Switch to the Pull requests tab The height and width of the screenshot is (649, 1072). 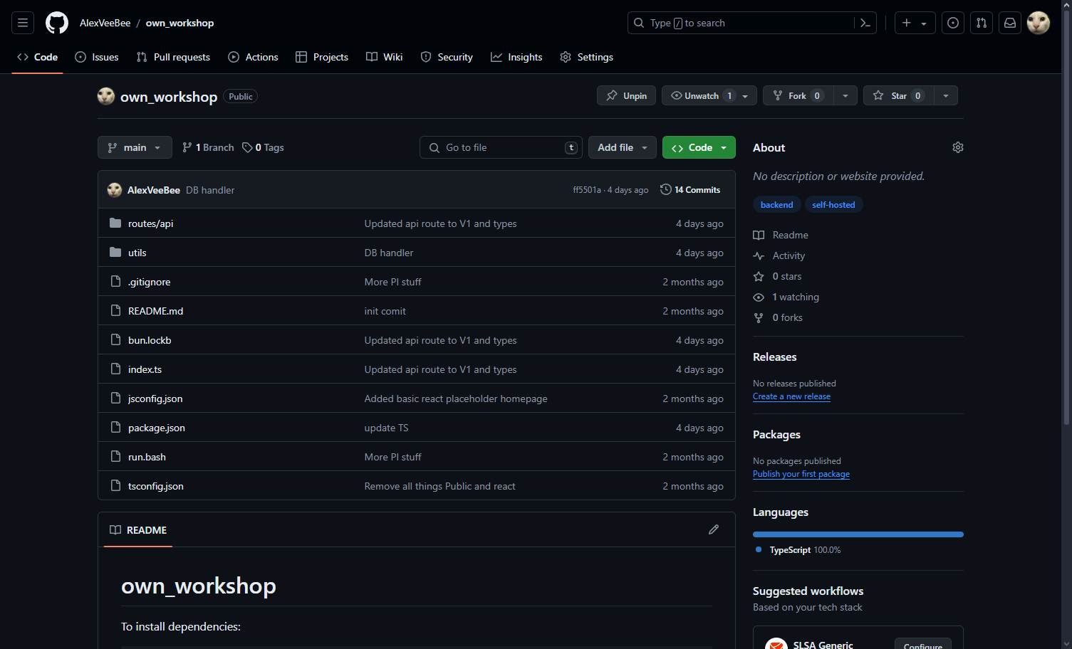[x=173, y=57]
